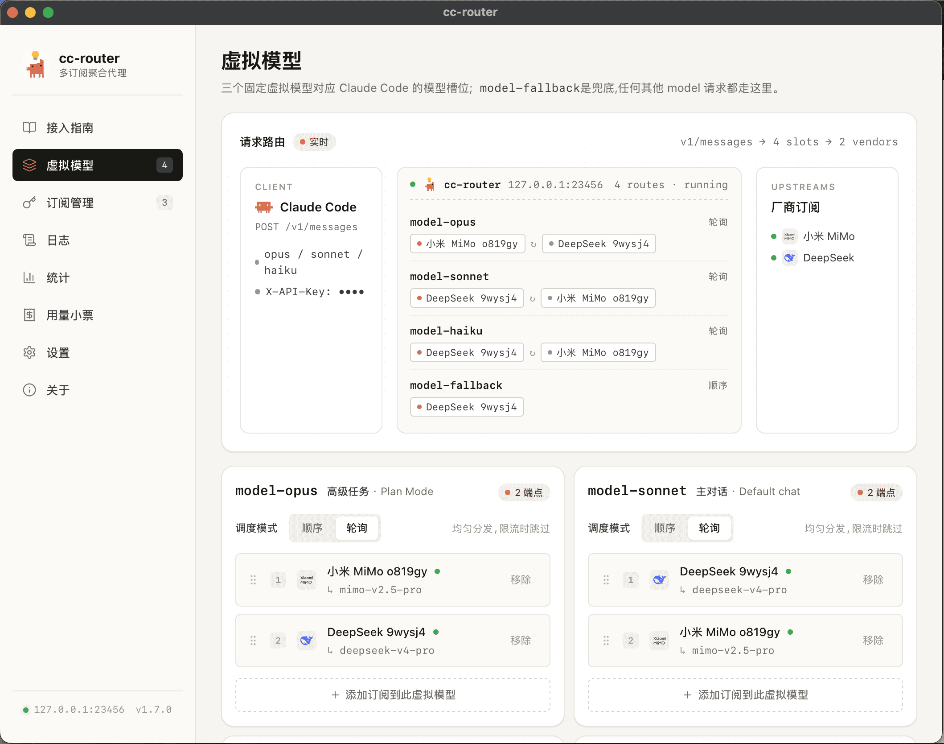
Task: Click the order number 2 in model-sonnet list
Action: click(631, 641)
